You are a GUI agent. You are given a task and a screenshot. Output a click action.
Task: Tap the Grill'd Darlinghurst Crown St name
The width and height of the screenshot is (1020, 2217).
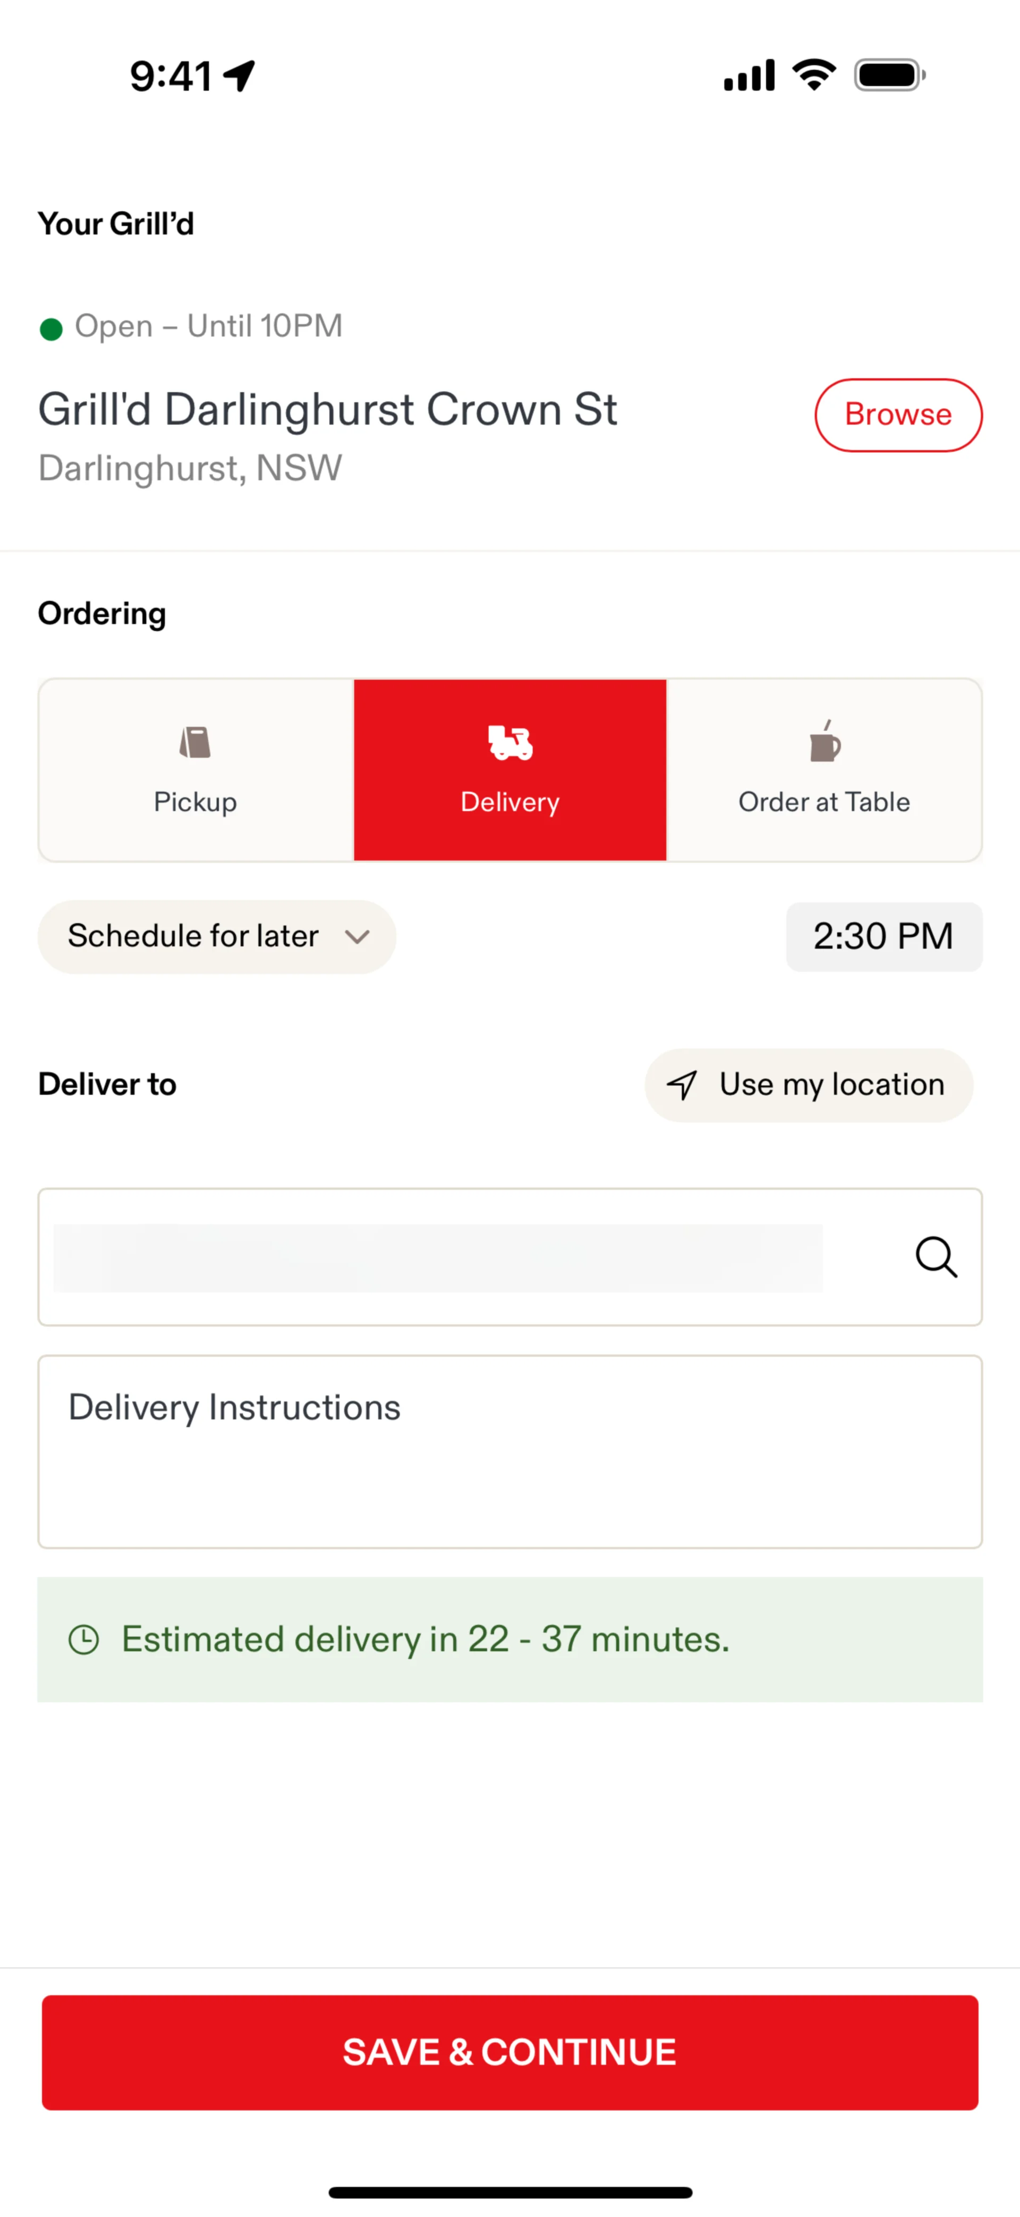click(328, 410)
